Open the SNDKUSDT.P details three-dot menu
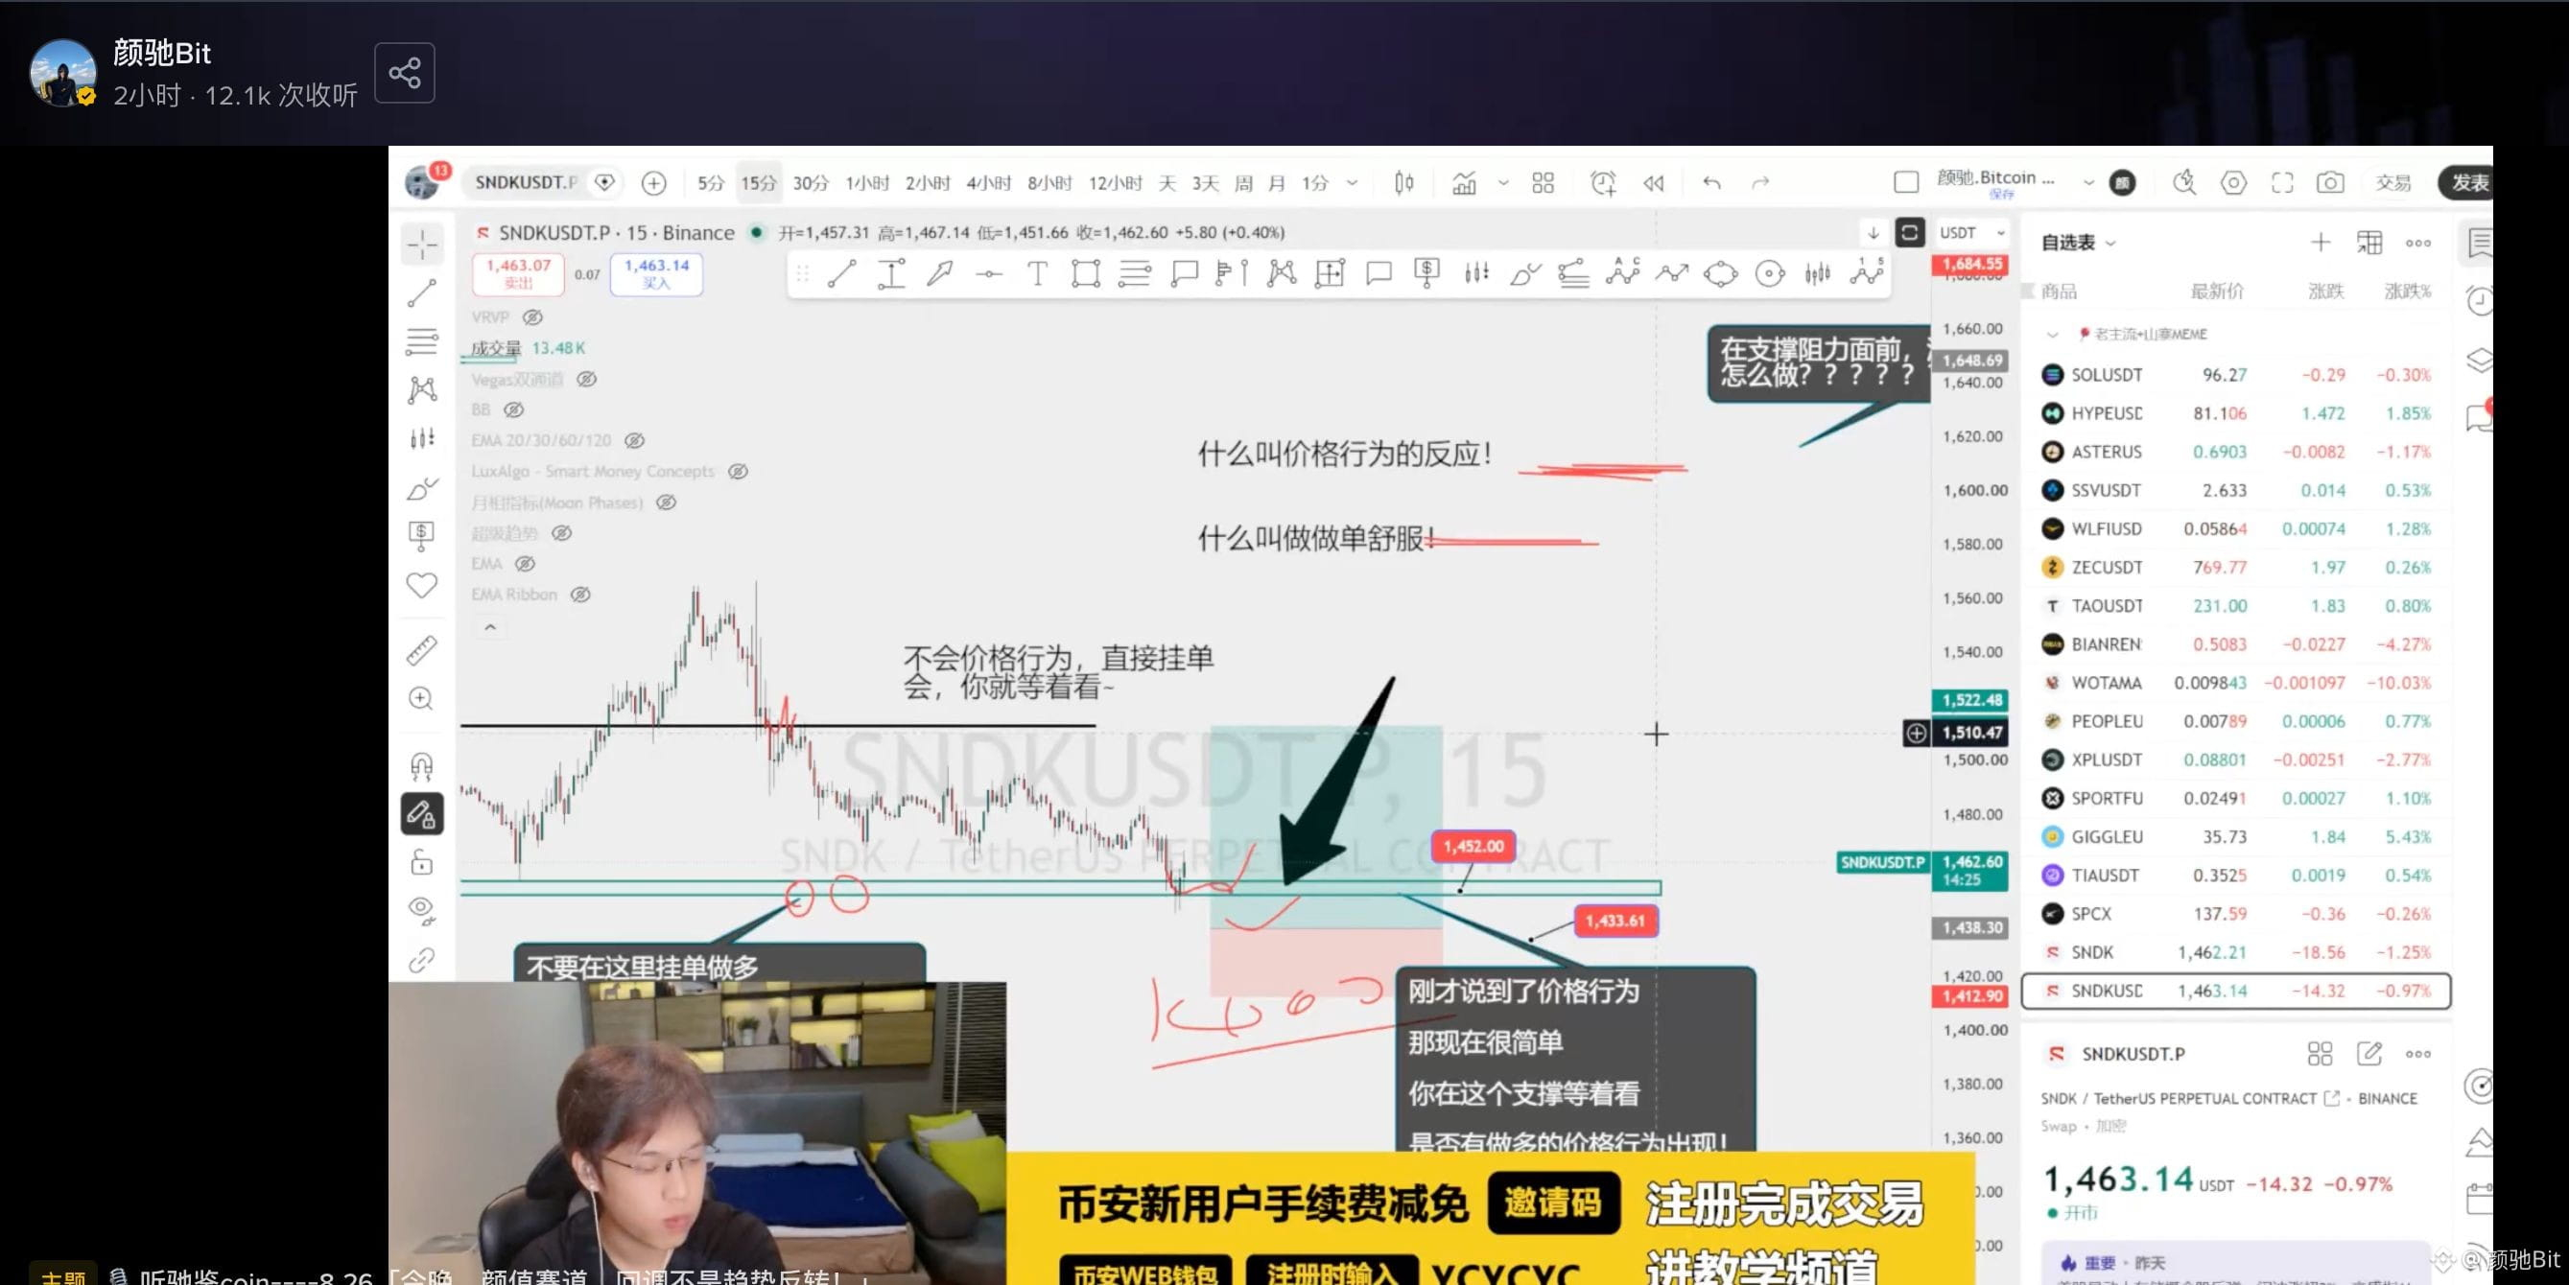Viewport: 2569px width, 1285px height. (x=2418, y=1054)
